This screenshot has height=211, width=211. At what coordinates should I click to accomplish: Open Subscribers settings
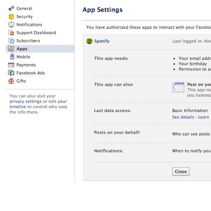28,41
